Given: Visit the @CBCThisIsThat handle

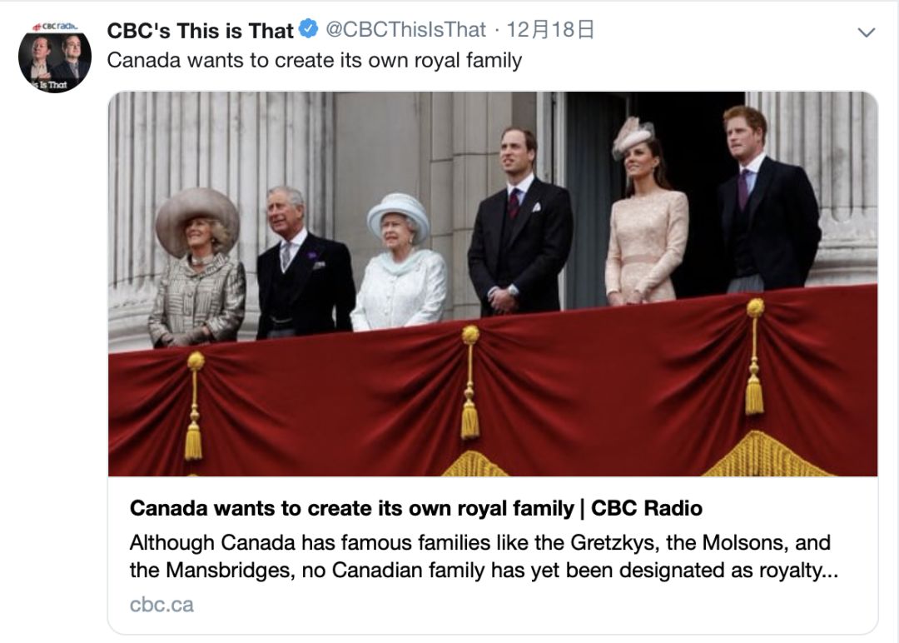Looking at the screenshot, I should click(405, 30).
